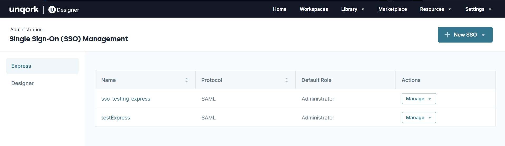Open Manage dropdown for sso-testing-express
The image size is (505, 146).
click(x=419, y=99)
